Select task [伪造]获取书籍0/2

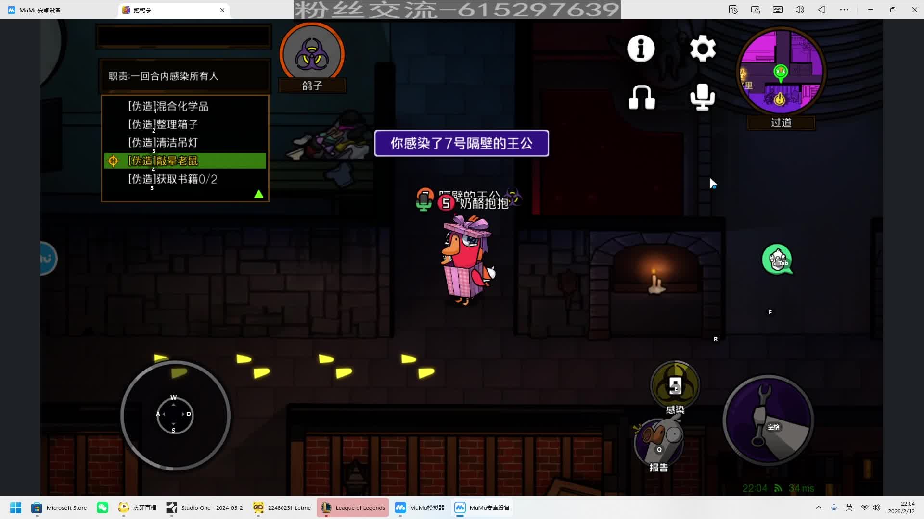[x=172, y=179]
